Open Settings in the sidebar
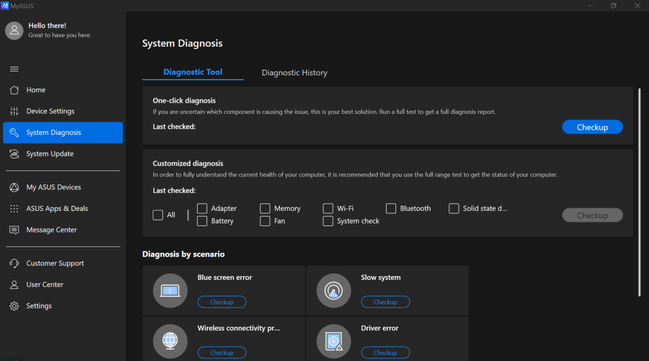Screen dimensions: 649x361 39,306
